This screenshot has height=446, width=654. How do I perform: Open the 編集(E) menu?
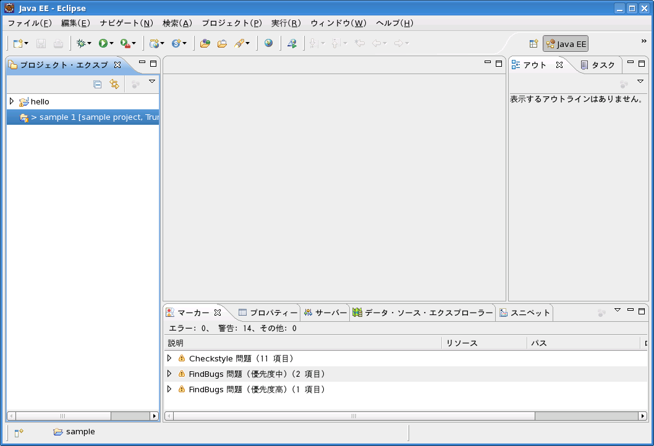75,23
